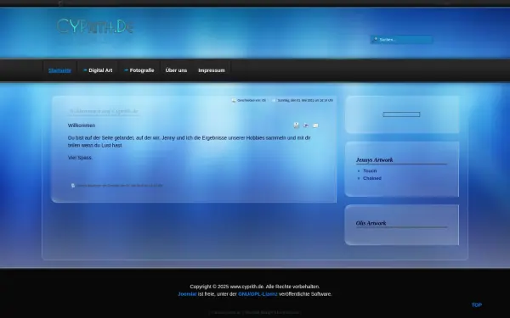
Task: Click the small empty box in the sidebar
Action: tap(401, 114)
